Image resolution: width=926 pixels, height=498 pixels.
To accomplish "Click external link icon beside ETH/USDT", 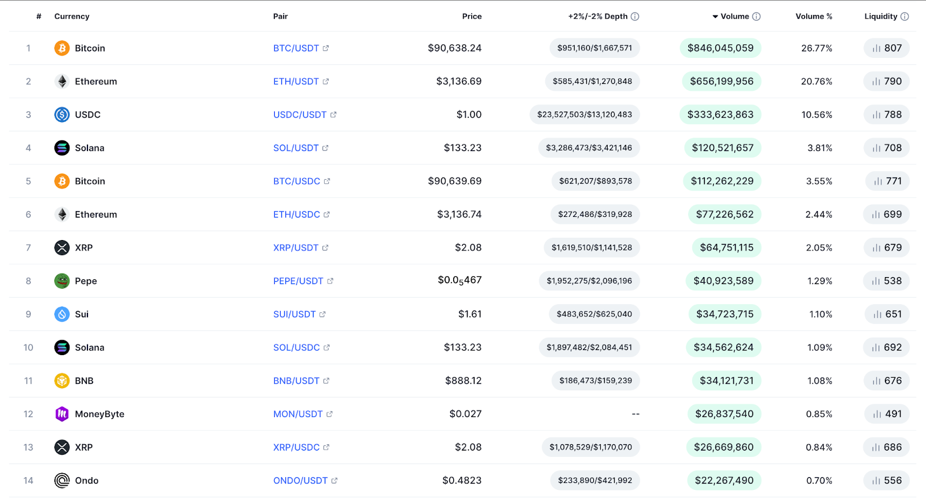I will click(326, 82).
